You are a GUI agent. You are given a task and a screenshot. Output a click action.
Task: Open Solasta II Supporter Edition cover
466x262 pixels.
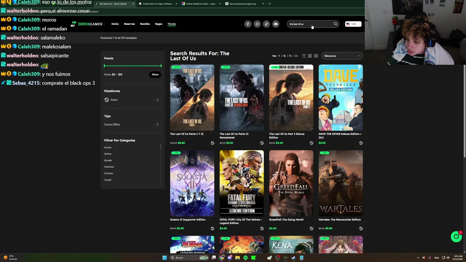(x=192, y=183)
